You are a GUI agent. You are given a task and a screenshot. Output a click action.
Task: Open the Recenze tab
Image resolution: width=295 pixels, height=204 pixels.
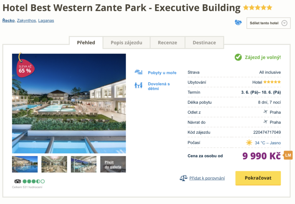pos(167,43)
